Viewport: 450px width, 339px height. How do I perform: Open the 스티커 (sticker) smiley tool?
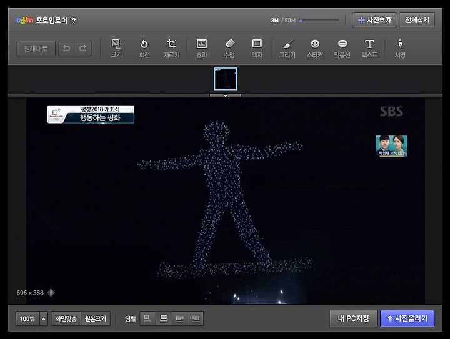315,49
